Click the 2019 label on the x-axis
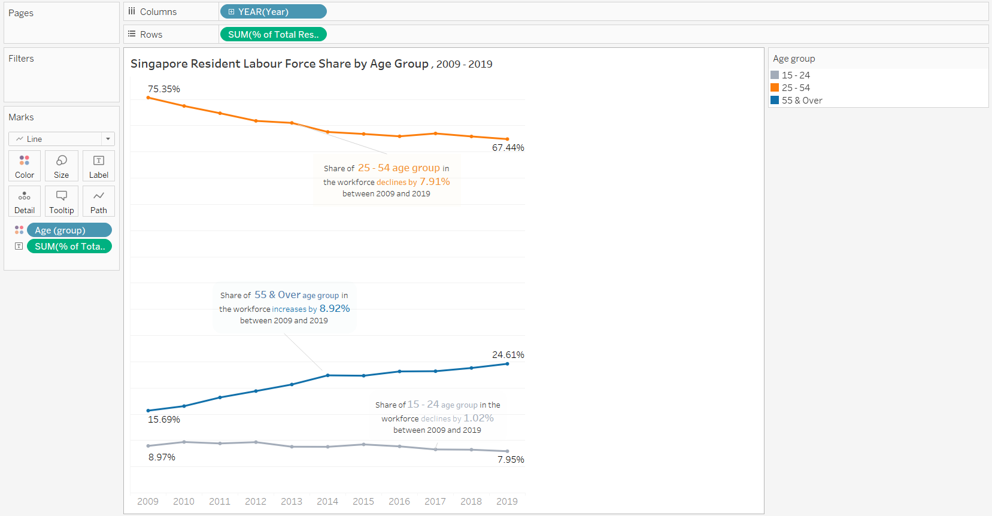The width and height of the screenshot is (992, 516). [507, 502]
